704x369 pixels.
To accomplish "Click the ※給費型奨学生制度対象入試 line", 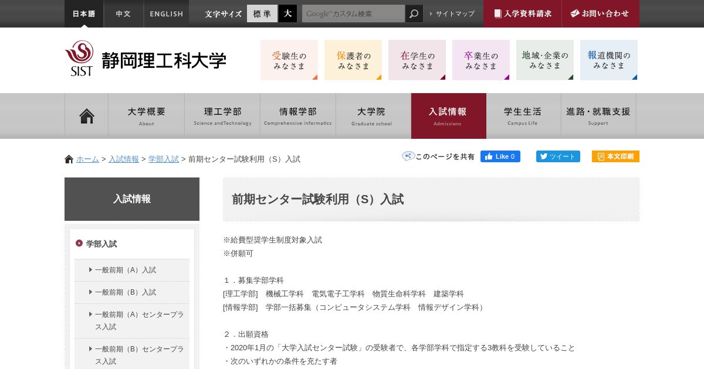I will [273, 240].
